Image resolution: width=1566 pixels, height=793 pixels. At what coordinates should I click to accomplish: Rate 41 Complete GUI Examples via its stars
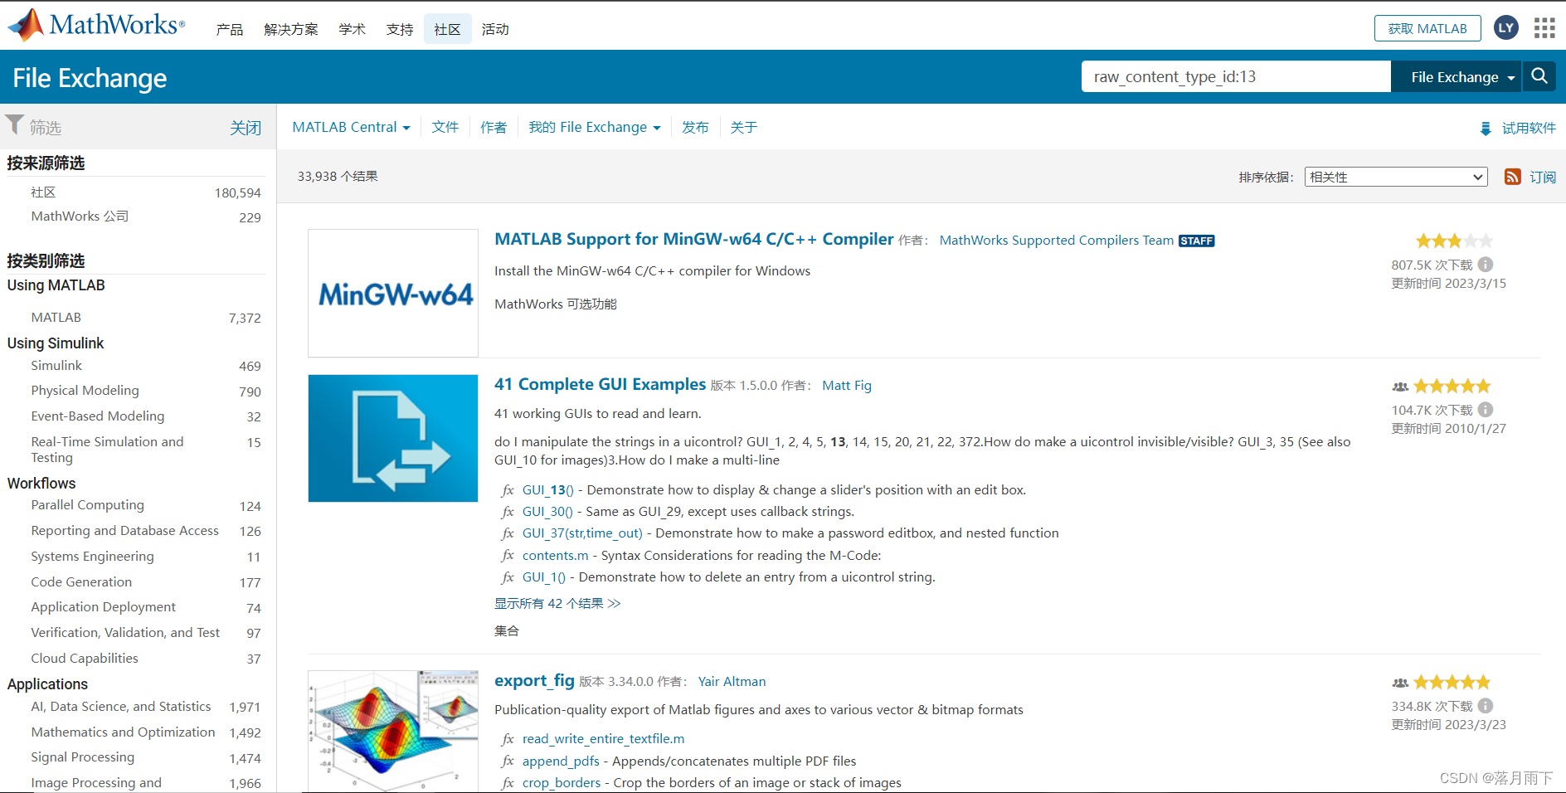[x=1452, y=385]
